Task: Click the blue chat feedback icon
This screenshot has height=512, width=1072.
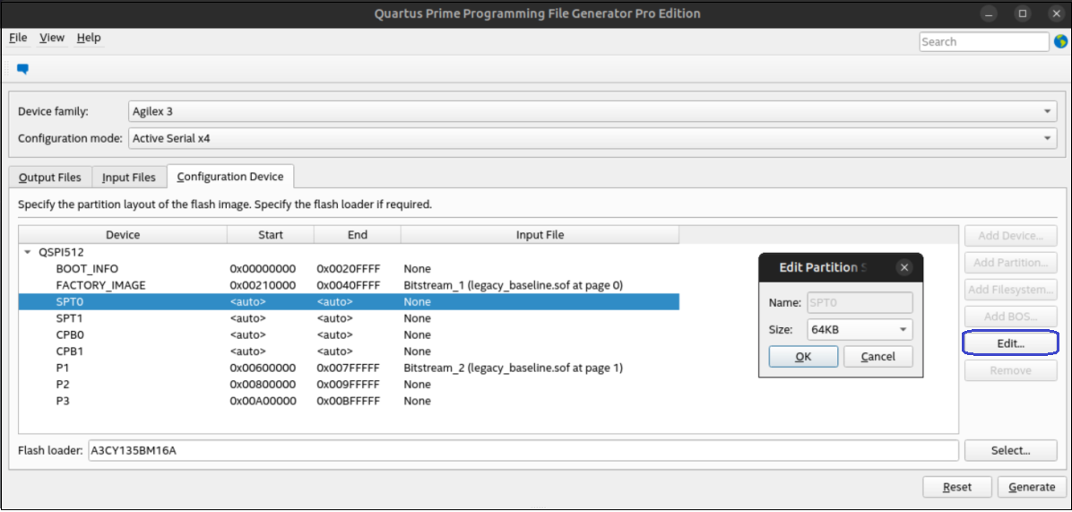Action: [23, 68]
